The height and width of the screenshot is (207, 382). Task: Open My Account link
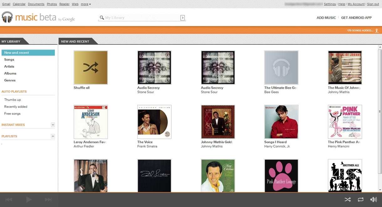(356, 4)
